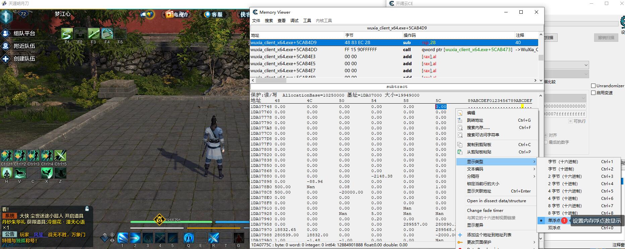Use the Q skill in the hotbar
Image resolution: width=625 pixels, height=249 pixels.
(x=188, y=238)
